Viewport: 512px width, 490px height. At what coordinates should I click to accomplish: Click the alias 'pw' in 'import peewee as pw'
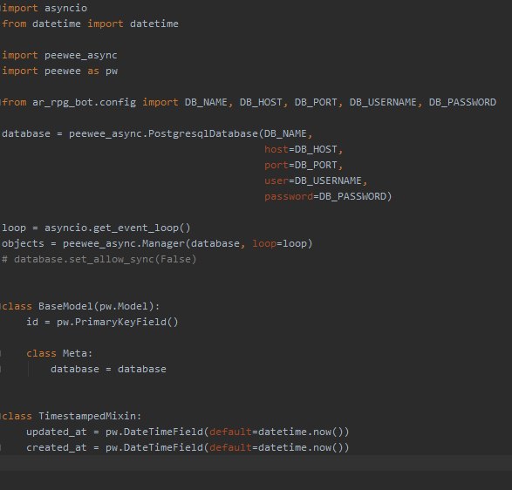pyautogui.click(x=112, y=71)
